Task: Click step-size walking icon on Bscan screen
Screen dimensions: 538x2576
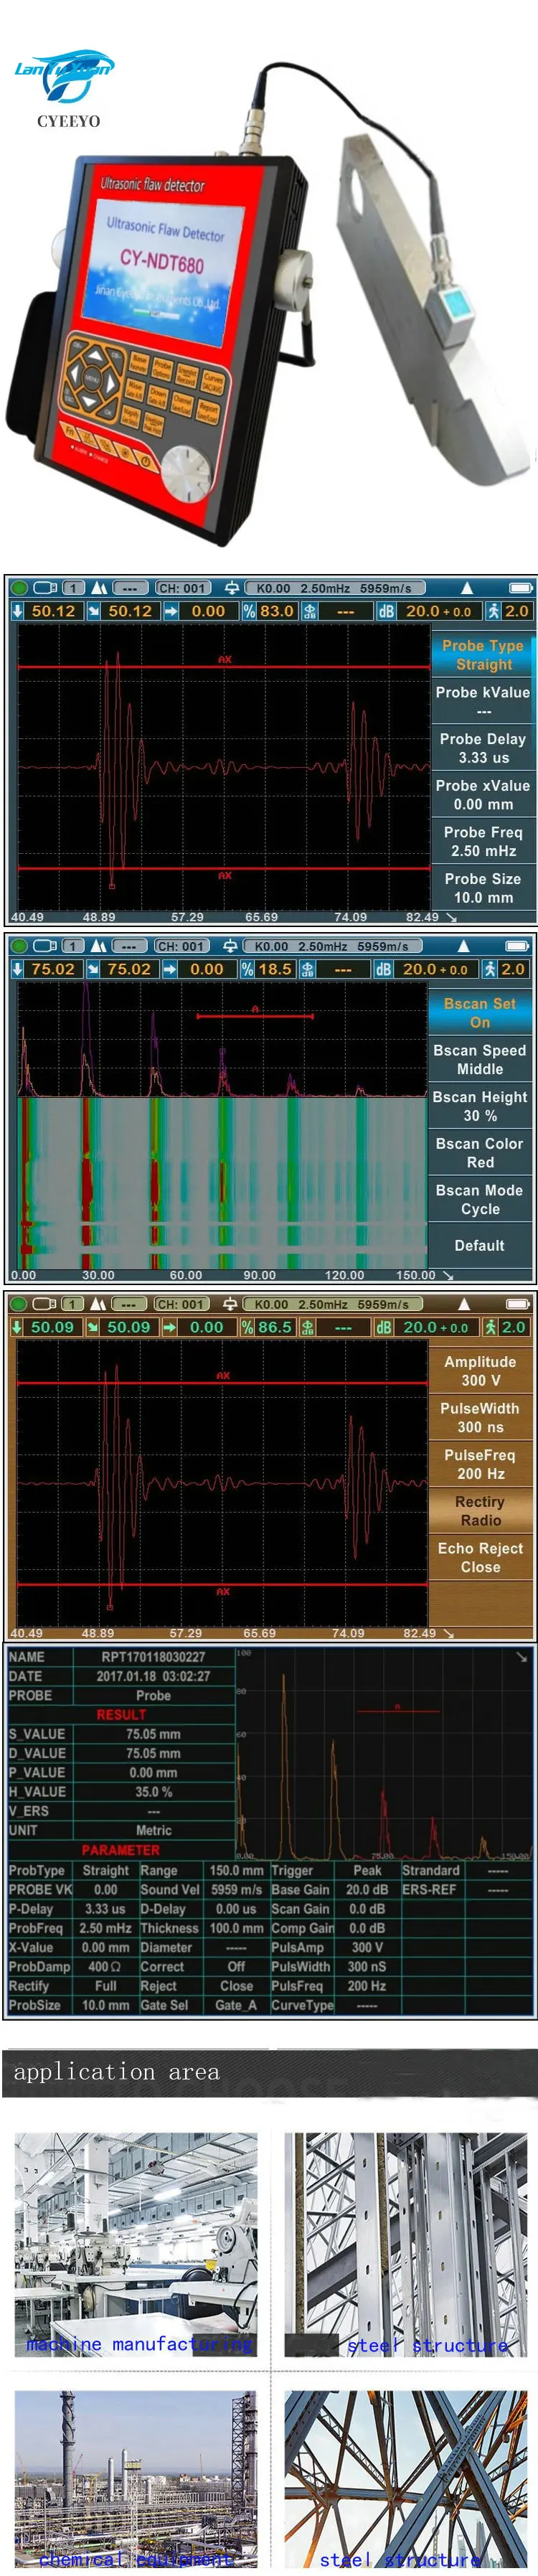Action: pos(490,969)
